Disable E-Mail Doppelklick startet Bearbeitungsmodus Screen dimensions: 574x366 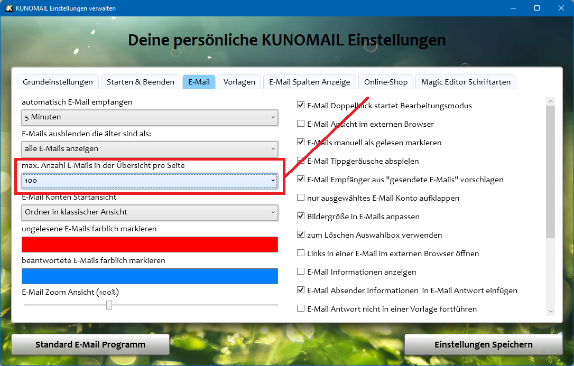(301, 105)
